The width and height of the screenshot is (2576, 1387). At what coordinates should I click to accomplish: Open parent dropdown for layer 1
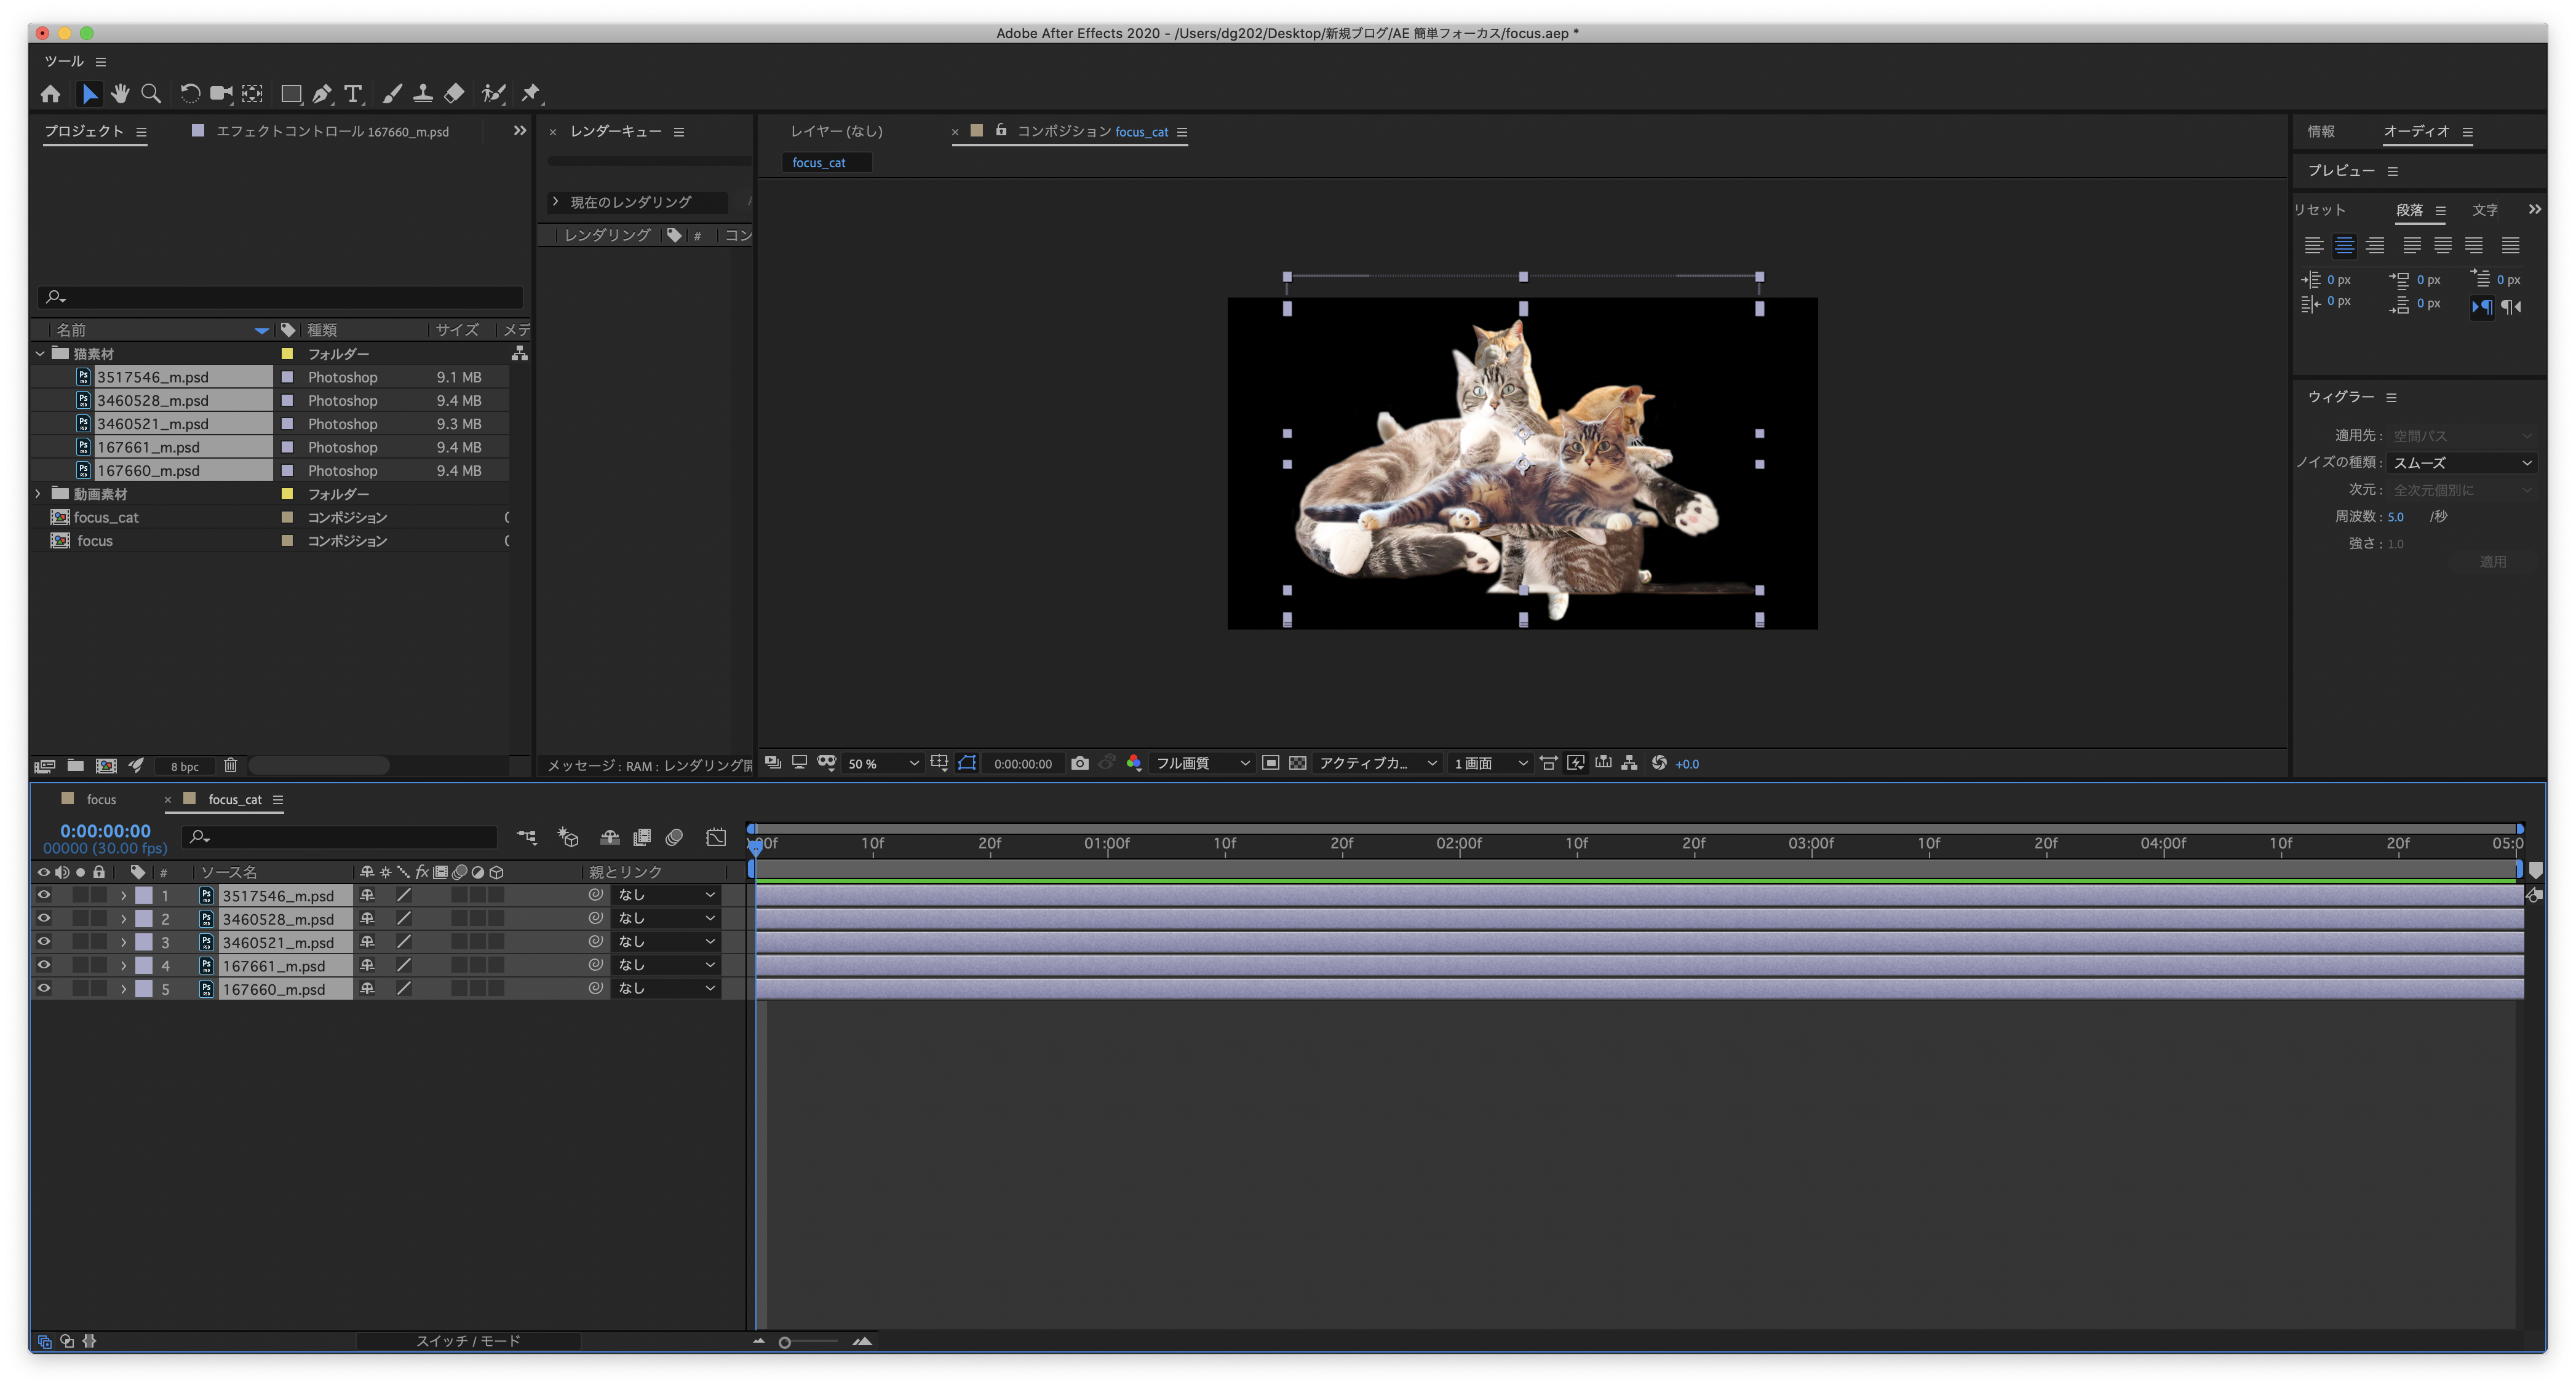click(667, 895)
